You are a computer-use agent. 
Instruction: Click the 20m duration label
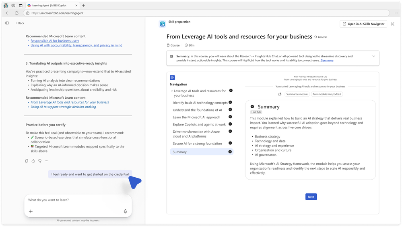coord(190,45)
